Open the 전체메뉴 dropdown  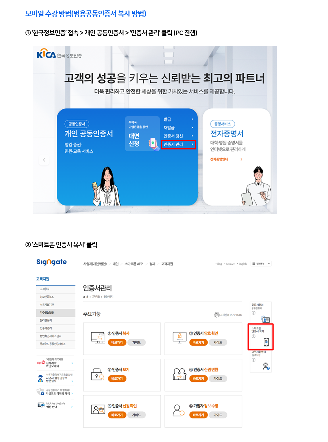click(x=261, y=264)
